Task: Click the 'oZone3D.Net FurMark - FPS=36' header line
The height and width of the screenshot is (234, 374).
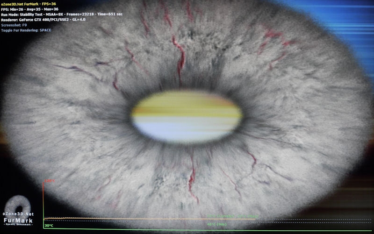Action: [29, 4]
